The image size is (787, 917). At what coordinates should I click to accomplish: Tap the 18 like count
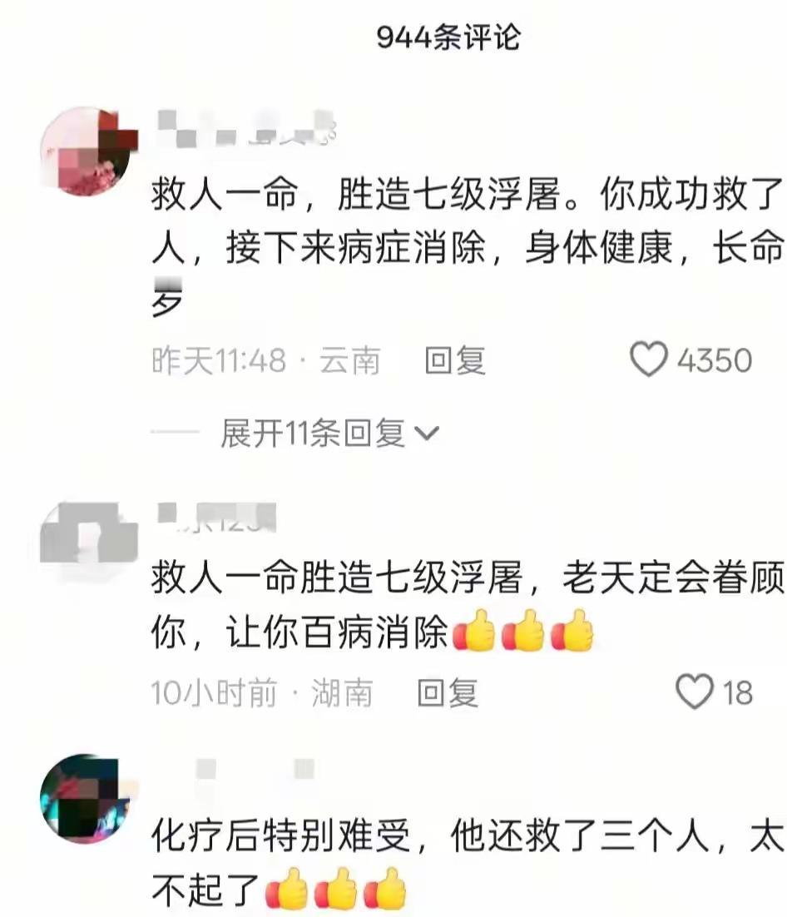coord(737,693)
